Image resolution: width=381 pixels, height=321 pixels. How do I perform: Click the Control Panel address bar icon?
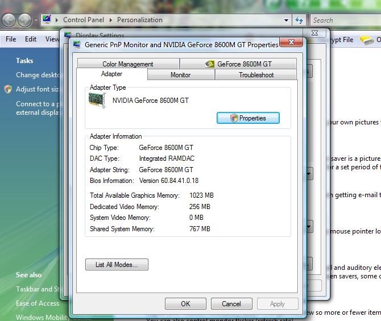[47, 19]
